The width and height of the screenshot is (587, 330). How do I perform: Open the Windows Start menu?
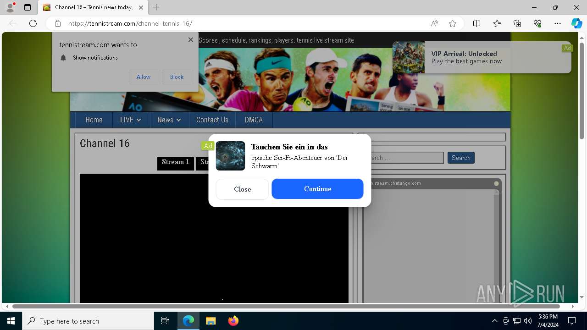click(11, 321)
